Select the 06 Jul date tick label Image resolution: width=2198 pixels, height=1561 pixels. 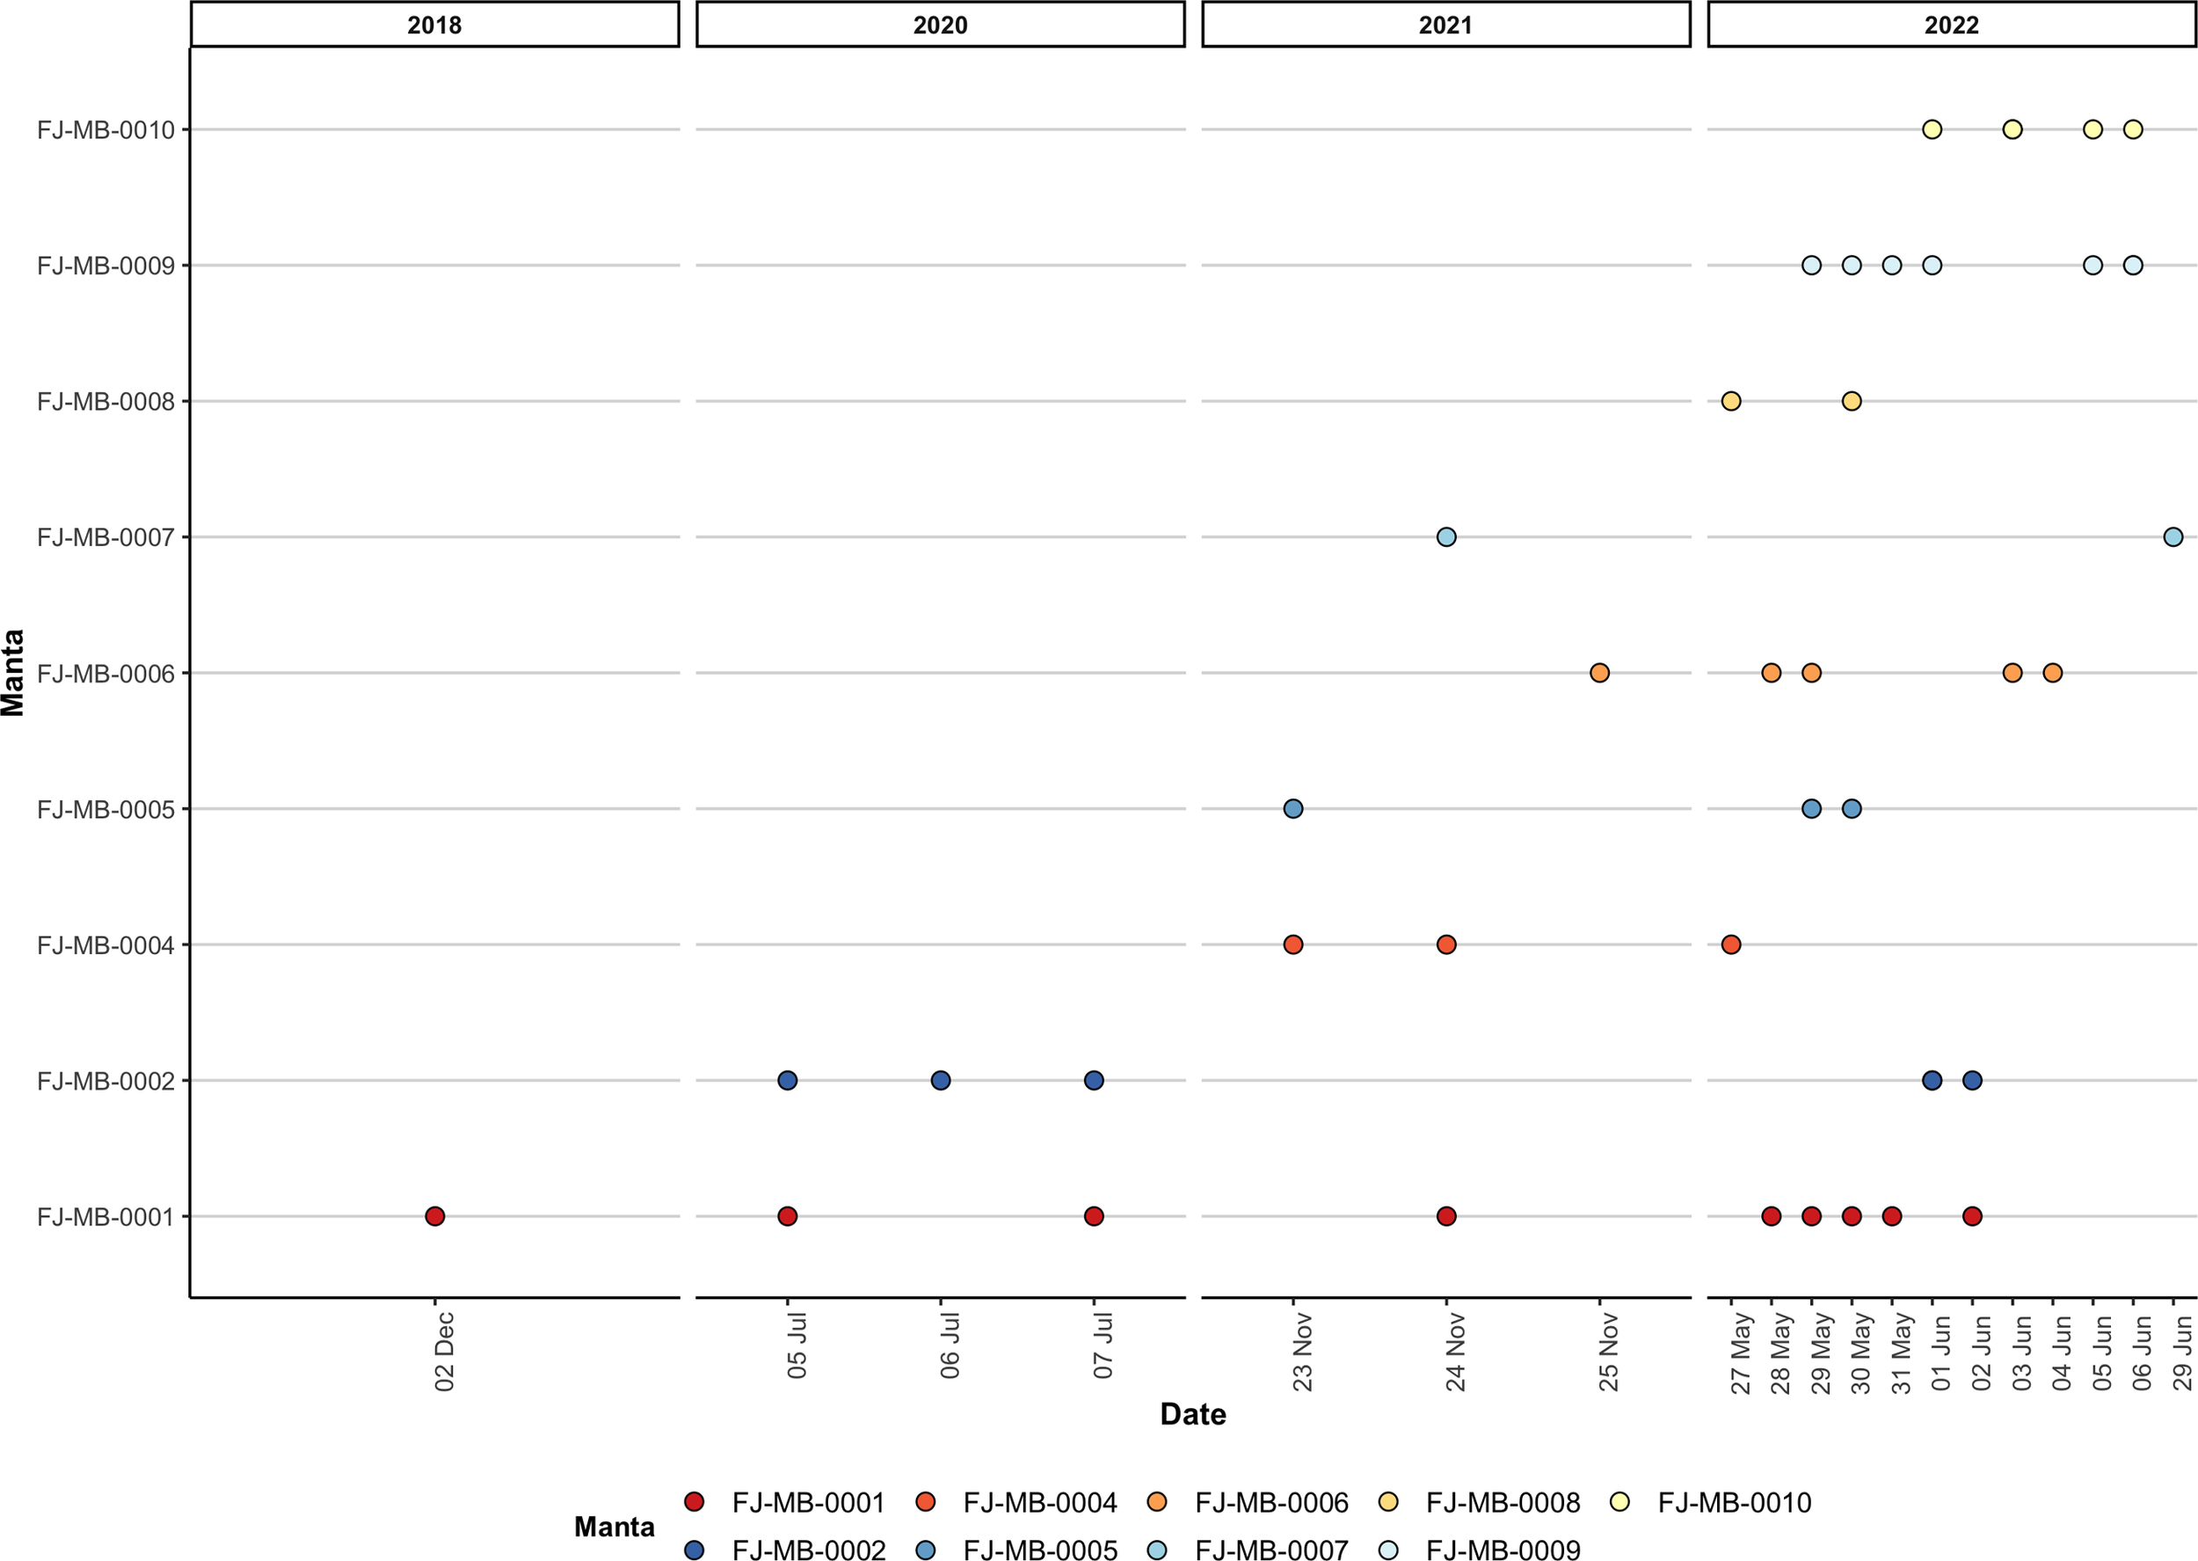pyautogui.click(x=950, y=1346)
